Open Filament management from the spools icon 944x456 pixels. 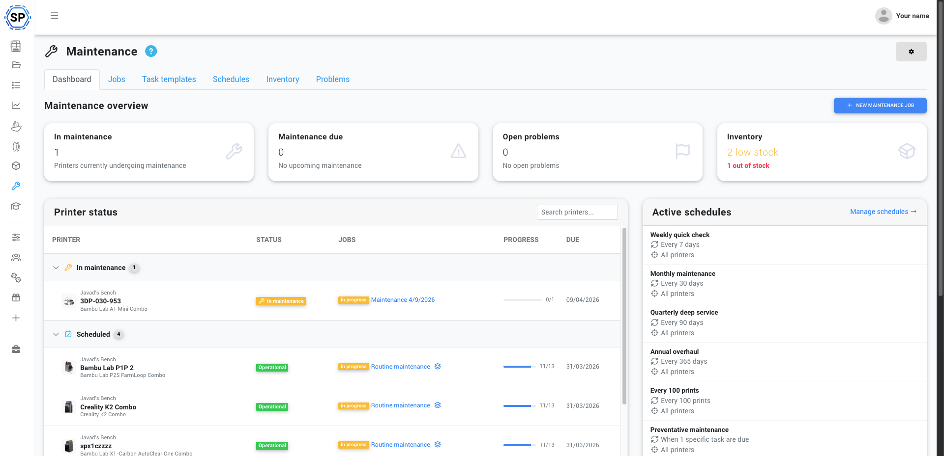coord(16,146)
